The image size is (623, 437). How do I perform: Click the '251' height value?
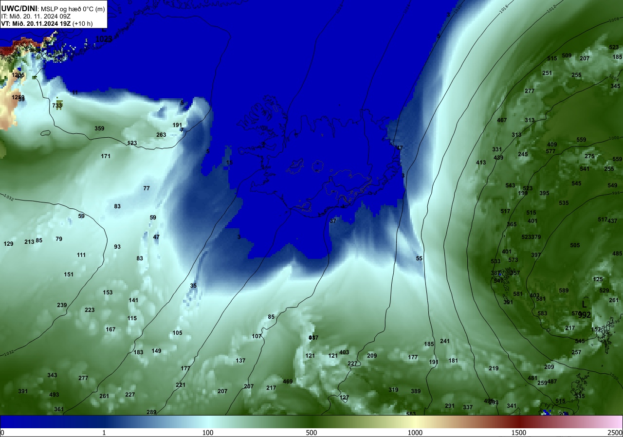pyautogui.click(x=547, y=73)
